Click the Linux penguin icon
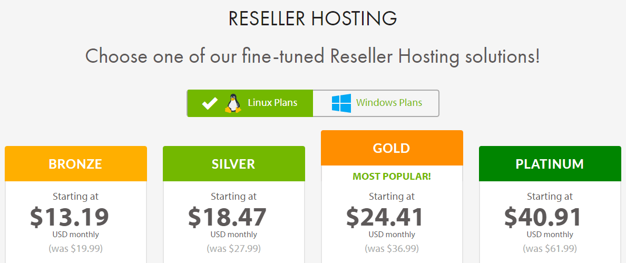Image resolution: width=626 pixels, height=263 pixels. point(233,103)
